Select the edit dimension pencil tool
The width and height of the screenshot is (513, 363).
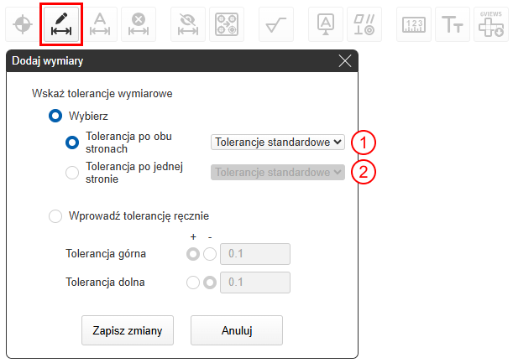coord(59,23)
